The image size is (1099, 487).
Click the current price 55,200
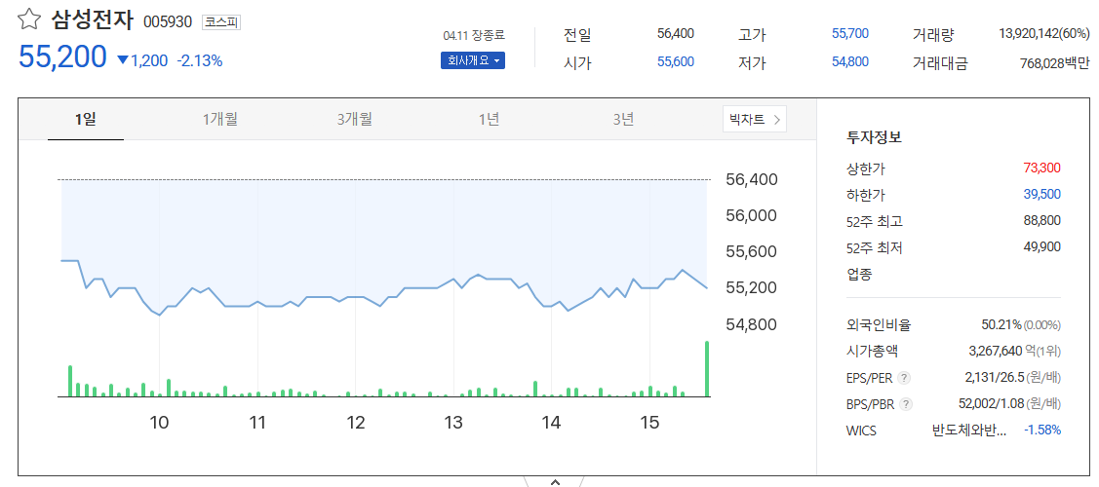coord(62,56)
